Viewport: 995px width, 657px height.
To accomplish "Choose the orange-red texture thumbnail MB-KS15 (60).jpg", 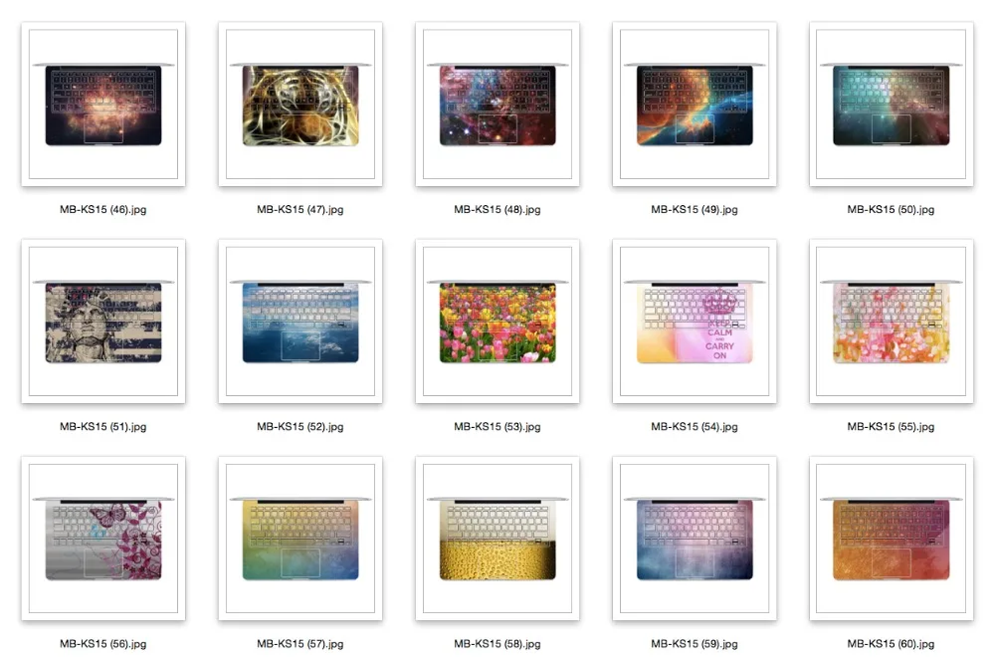I will pos(891,539).
